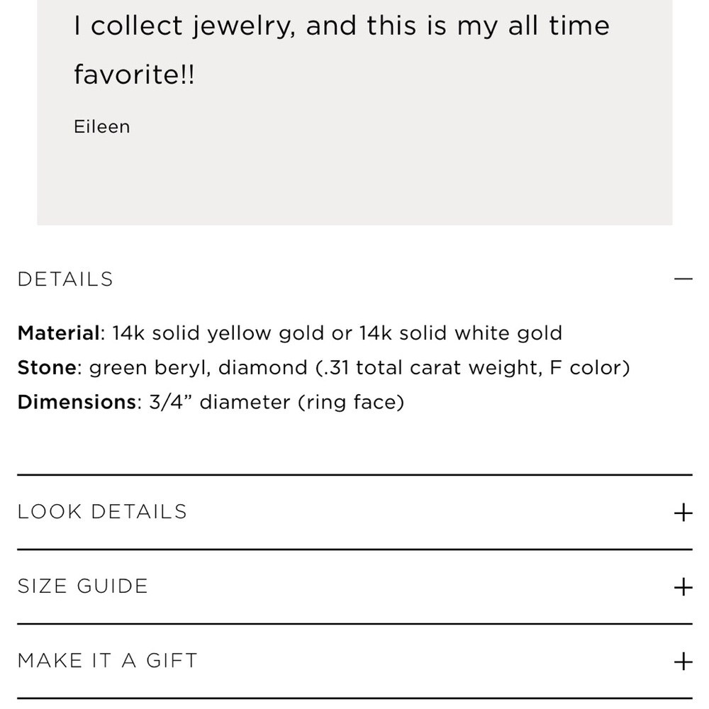Expand the MAKE IT A GIFT section
This screenshot has width=709, height=709.
pos(108,659)
